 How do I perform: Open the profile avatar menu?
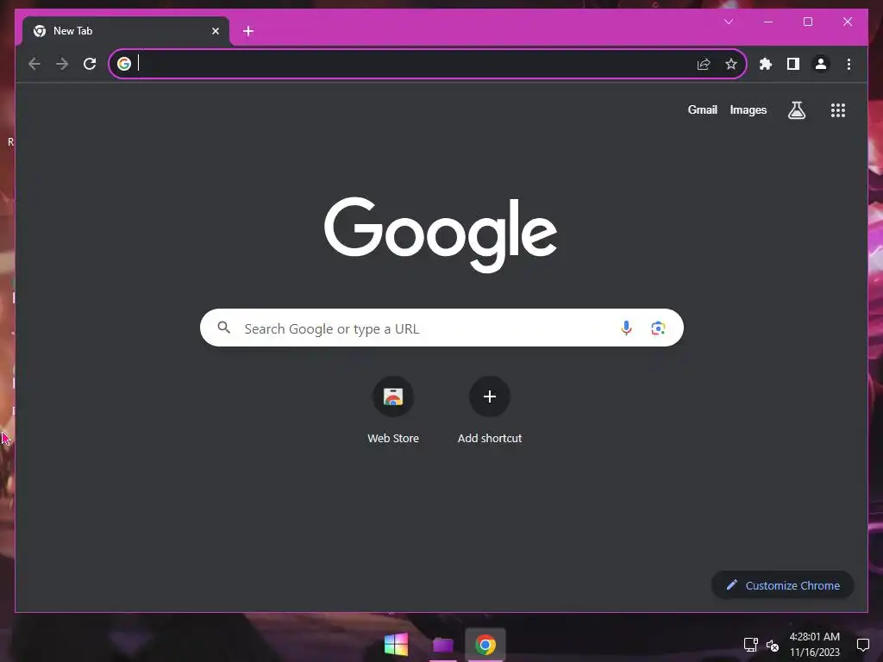click(821, 64)
